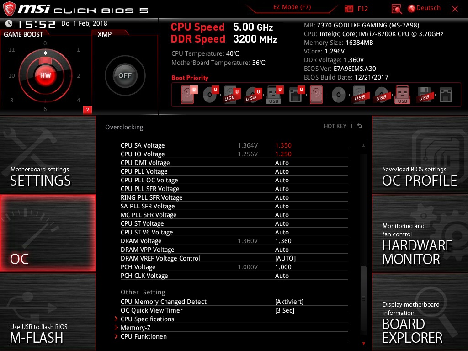This screenshot has width=468, height=351.
Task: Close the BIOS with the red X
Action: coord(455,9)
